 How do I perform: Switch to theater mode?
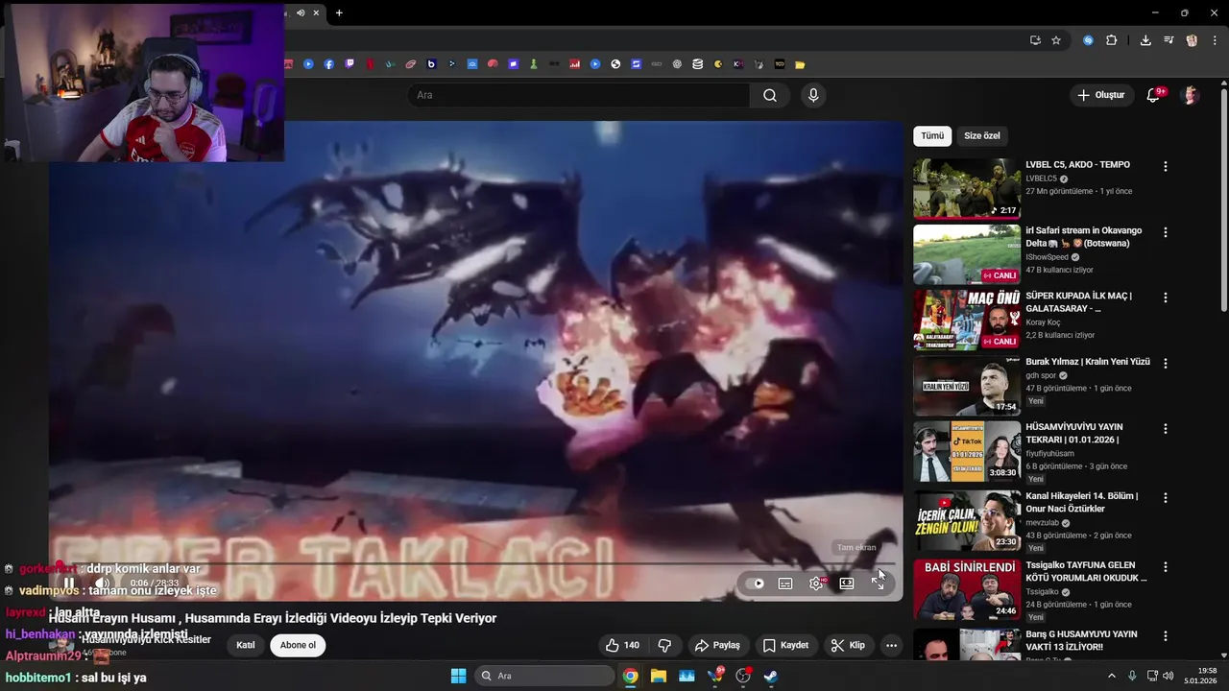point(847,584)
